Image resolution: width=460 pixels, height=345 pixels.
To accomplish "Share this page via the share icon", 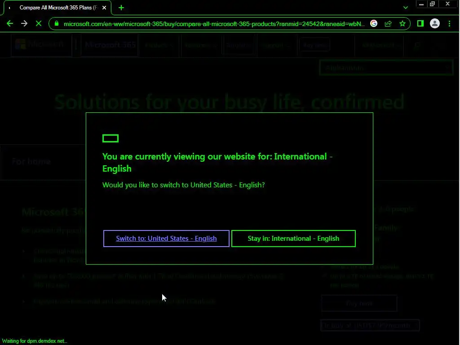I will pyautogui.click(x=388, y=23).
